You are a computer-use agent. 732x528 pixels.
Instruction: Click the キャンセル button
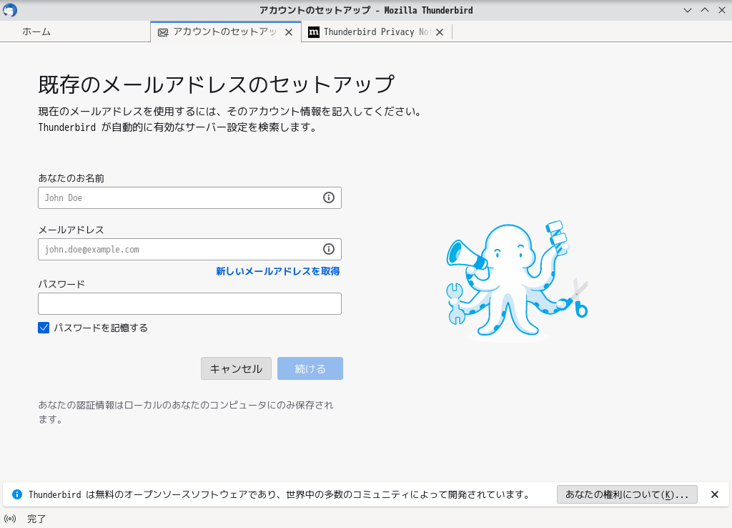tap(236, 368)
